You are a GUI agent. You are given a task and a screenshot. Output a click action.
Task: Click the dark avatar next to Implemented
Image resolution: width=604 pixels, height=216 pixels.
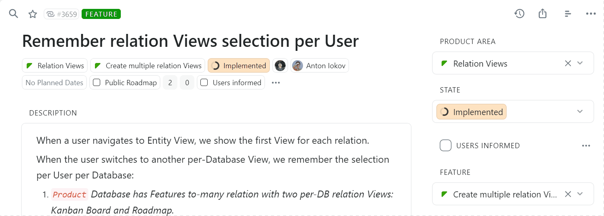280,65
